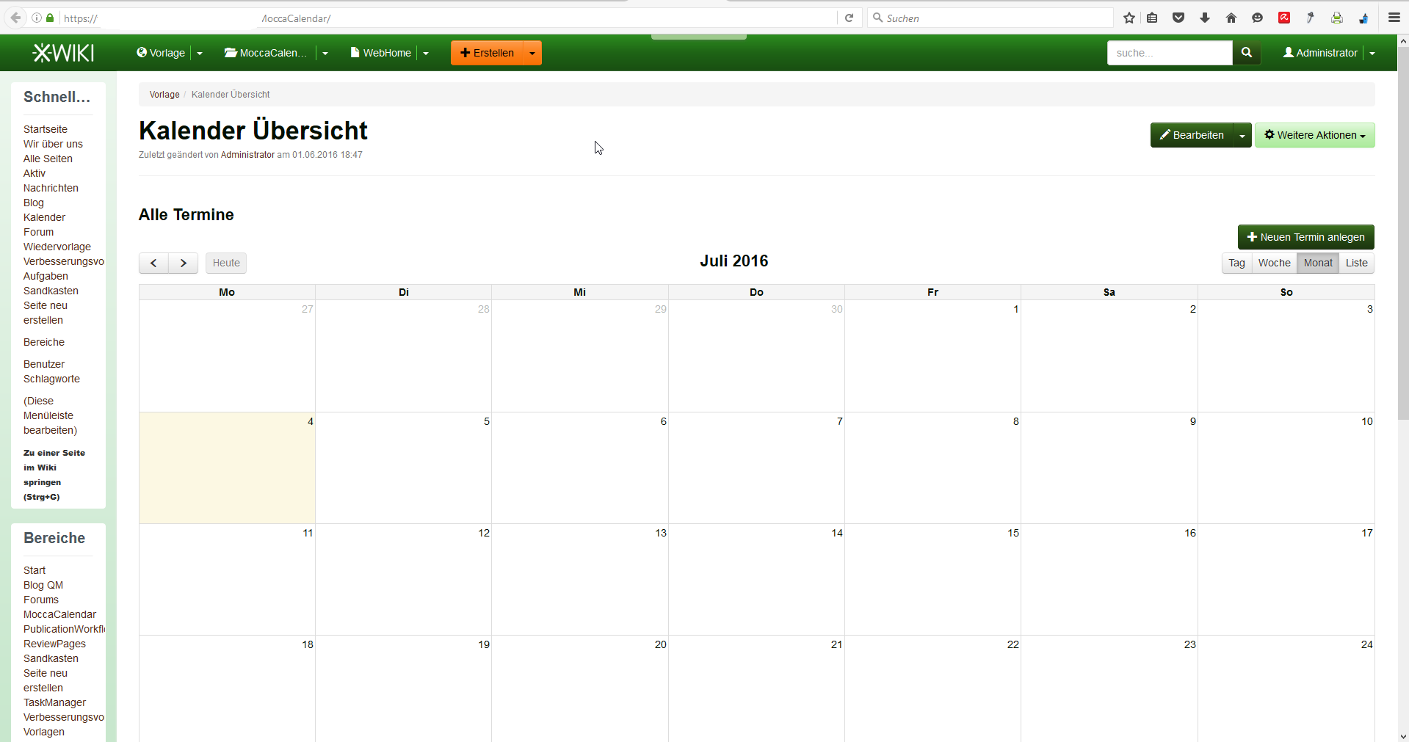This screenshot has width=1409, height=742.
Task: Expand the Bearbeiten dropdown arrow
Action: point(1242,136)
